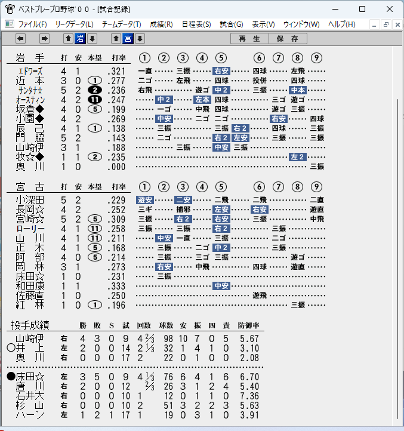Toggle the 岩 team selector button
The width and height of the screenshot is (404, 431).
point(80,39)
